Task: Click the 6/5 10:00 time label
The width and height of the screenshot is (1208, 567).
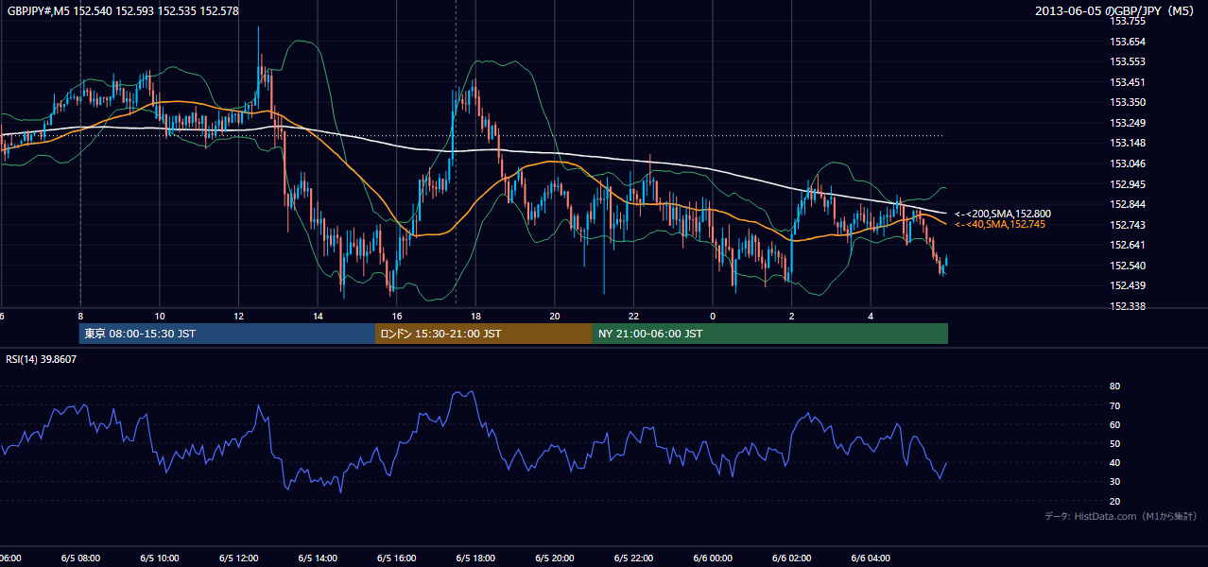Action: click(160, 558)
